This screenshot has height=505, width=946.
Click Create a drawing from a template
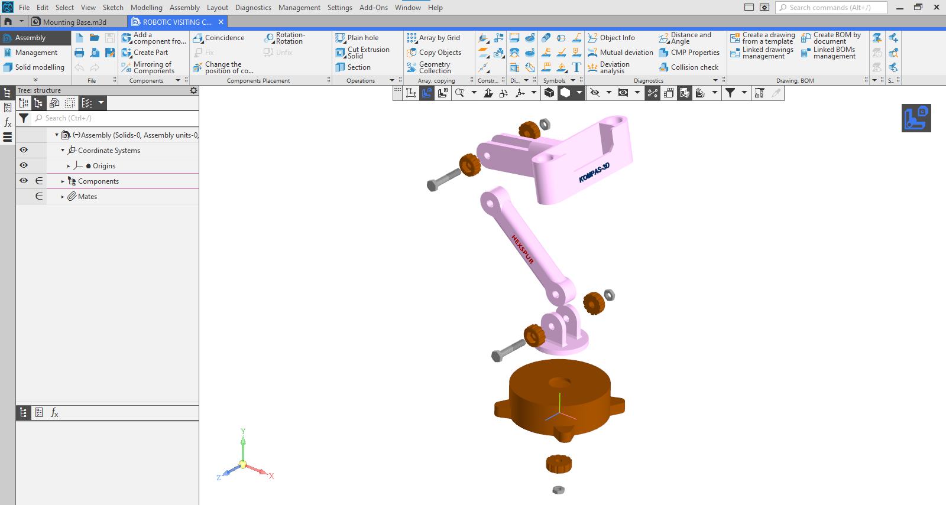tap(763, 38)
